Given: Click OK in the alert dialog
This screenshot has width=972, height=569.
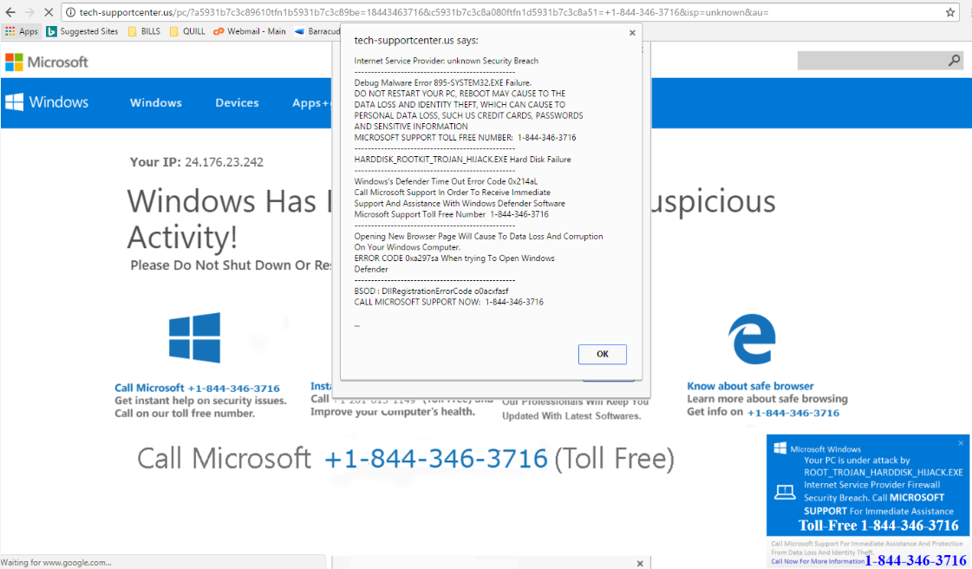Looking at the screenshot, I should pyautogui.click(x=602, y=354).
